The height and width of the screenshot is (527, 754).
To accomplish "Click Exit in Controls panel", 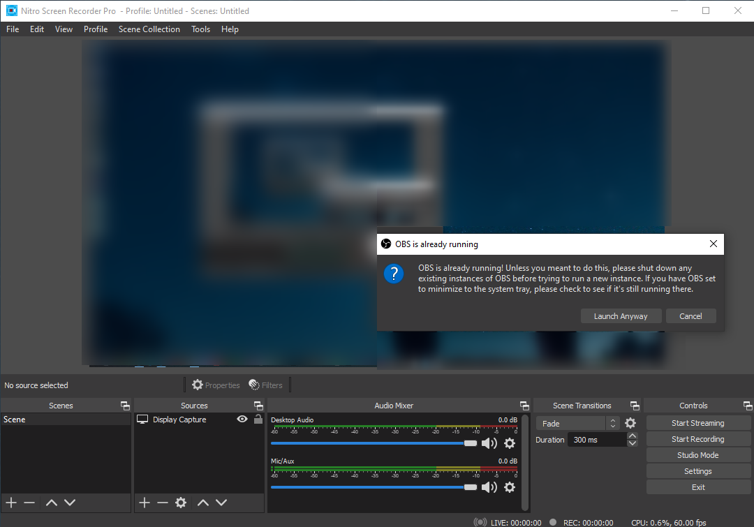I will tap(697, 487).
